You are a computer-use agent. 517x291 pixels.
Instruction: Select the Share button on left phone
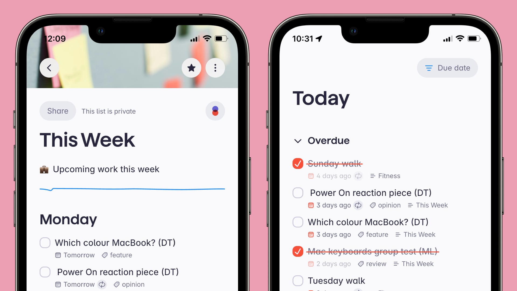(58, 111)
